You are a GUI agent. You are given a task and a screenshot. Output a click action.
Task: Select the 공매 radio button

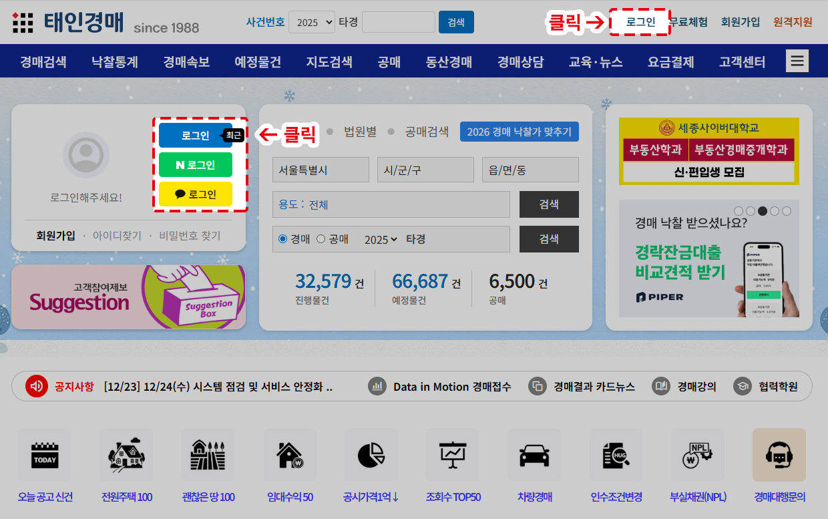coord(321,239)
